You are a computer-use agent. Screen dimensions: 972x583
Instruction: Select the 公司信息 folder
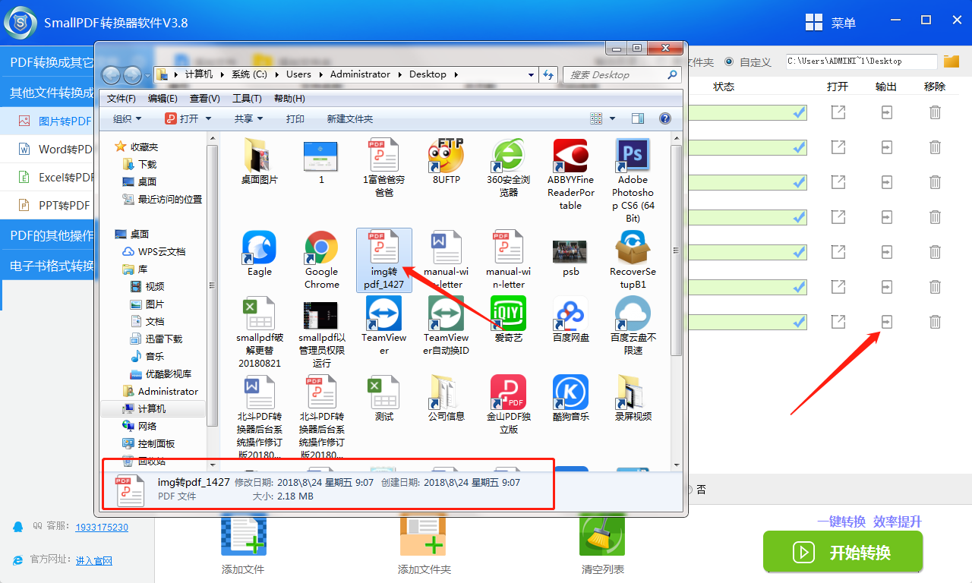click(x=447, y=399)
